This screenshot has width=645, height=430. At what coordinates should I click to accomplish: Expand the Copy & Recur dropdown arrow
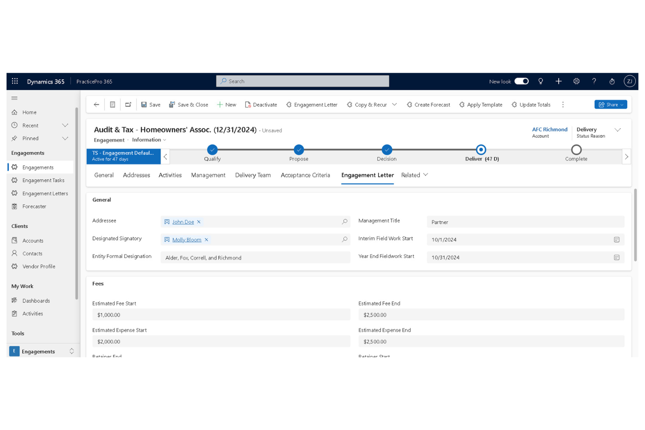[x=395, y=105]
